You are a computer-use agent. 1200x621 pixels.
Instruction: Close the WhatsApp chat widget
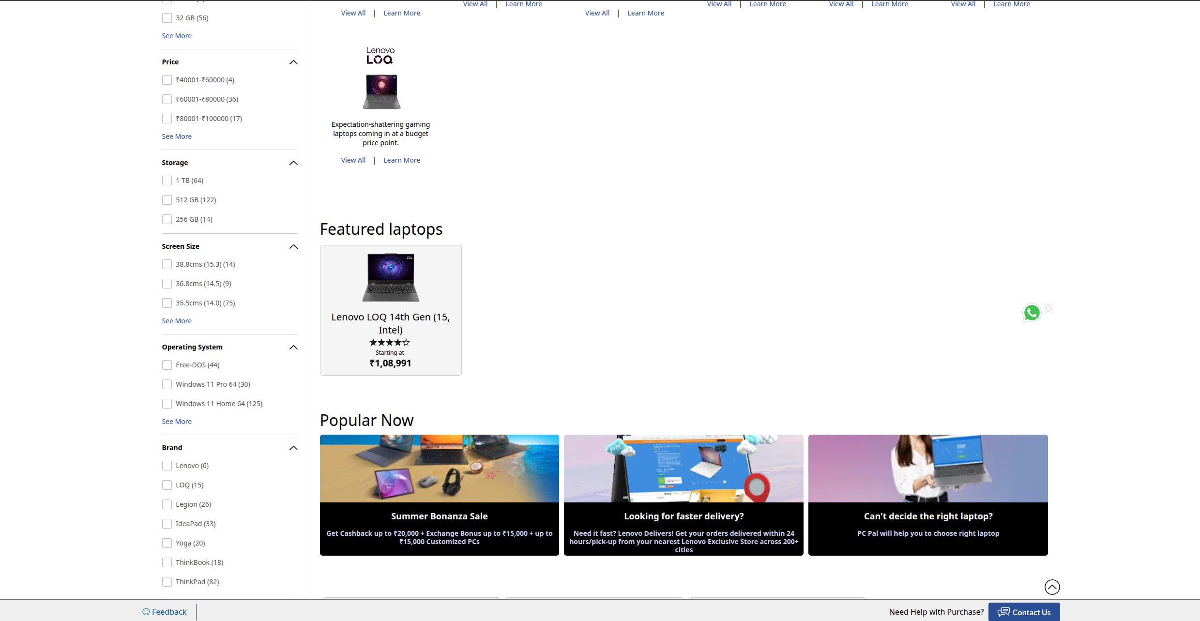pyautogui.click(x=1048, y=308)
